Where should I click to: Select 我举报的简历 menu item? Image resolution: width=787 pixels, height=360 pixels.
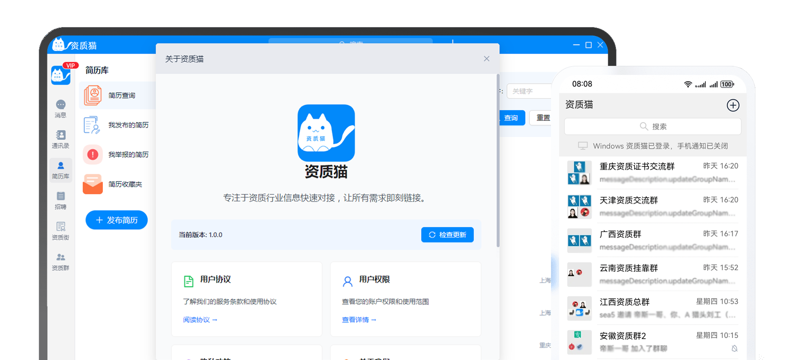click(117, 155)
